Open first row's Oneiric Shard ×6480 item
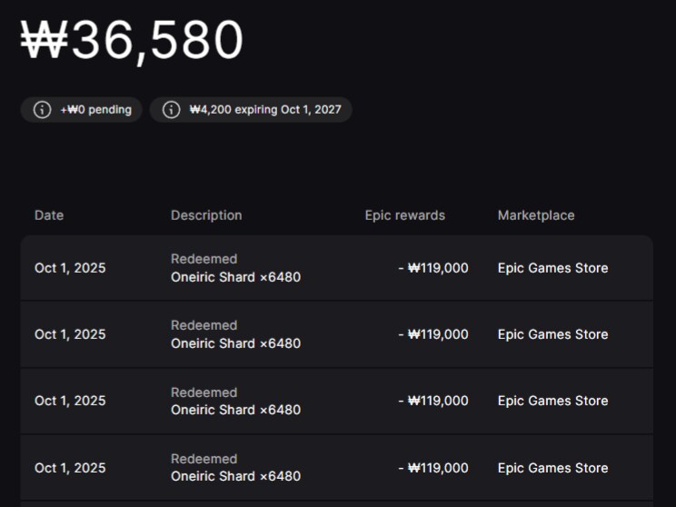The height and width of the screenshot is (507, 676). (x=235, y=277)
